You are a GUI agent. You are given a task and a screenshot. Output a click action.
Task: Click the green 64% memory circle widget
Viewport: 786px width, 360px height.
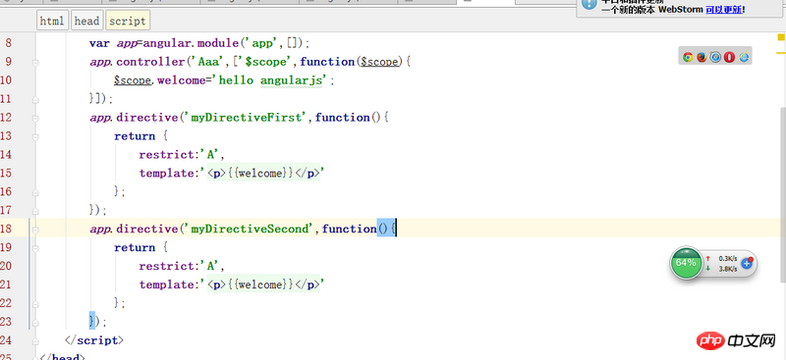click(686, 263)
